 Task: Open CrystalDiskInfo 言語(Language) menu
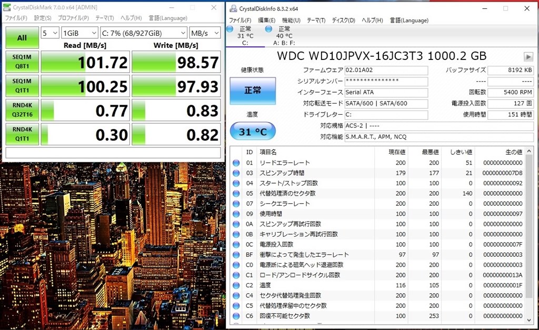[409, 21]
